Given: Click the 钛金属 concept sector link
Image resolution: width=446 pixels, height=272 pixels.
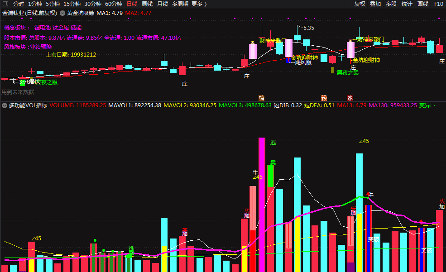Looking at the screenshot, I should click(61, 28).
